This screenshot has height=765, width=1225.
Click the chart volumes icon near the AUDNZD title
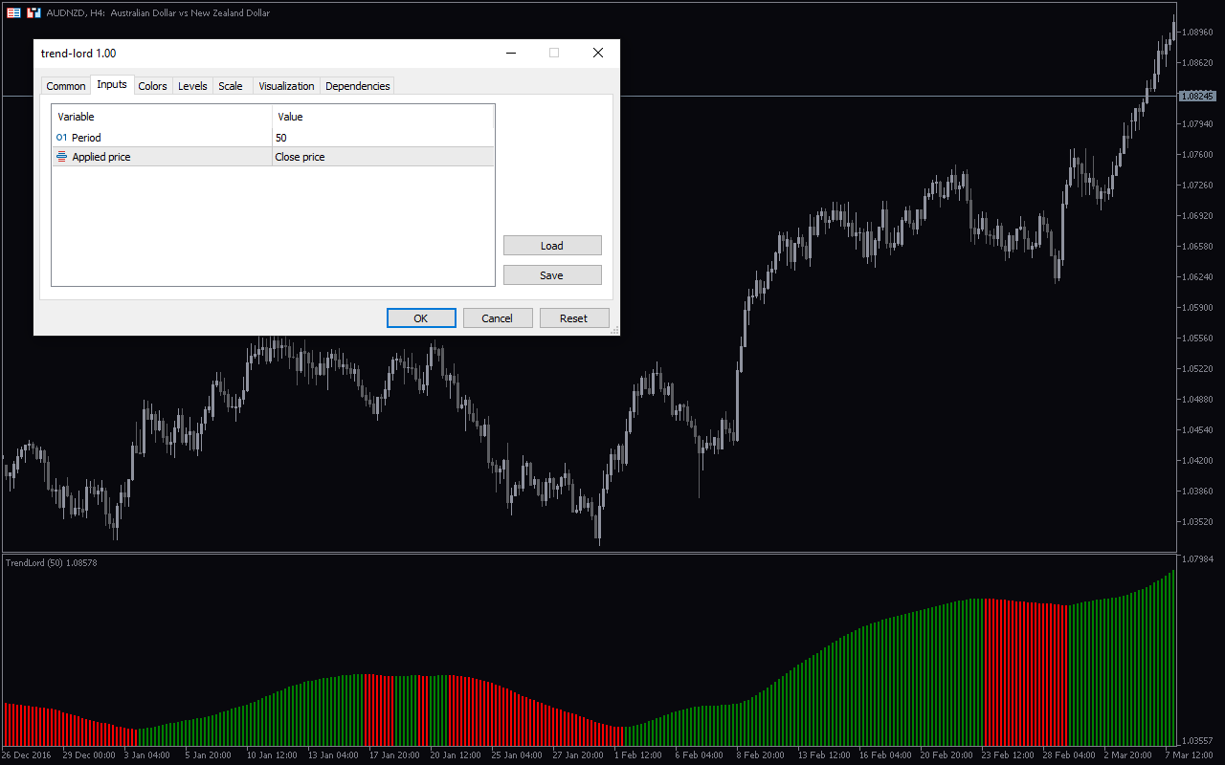point(33,13)
